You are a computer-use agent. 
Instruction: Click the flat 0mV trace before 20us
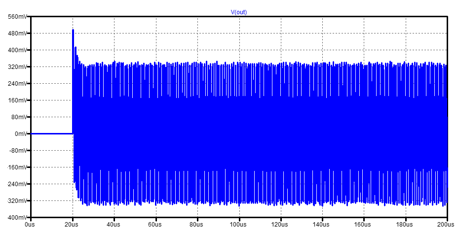click(52, 134)
